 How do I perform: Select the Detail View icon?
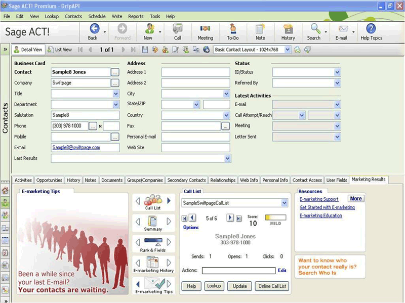click(17, 50)
